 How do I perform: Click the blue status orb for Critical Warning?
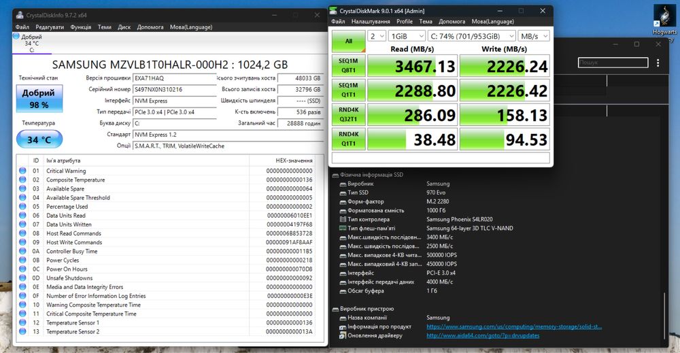22,171
